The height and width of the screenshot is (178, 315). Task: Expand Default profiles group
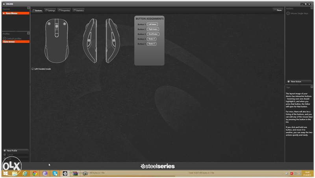[5, 39]
